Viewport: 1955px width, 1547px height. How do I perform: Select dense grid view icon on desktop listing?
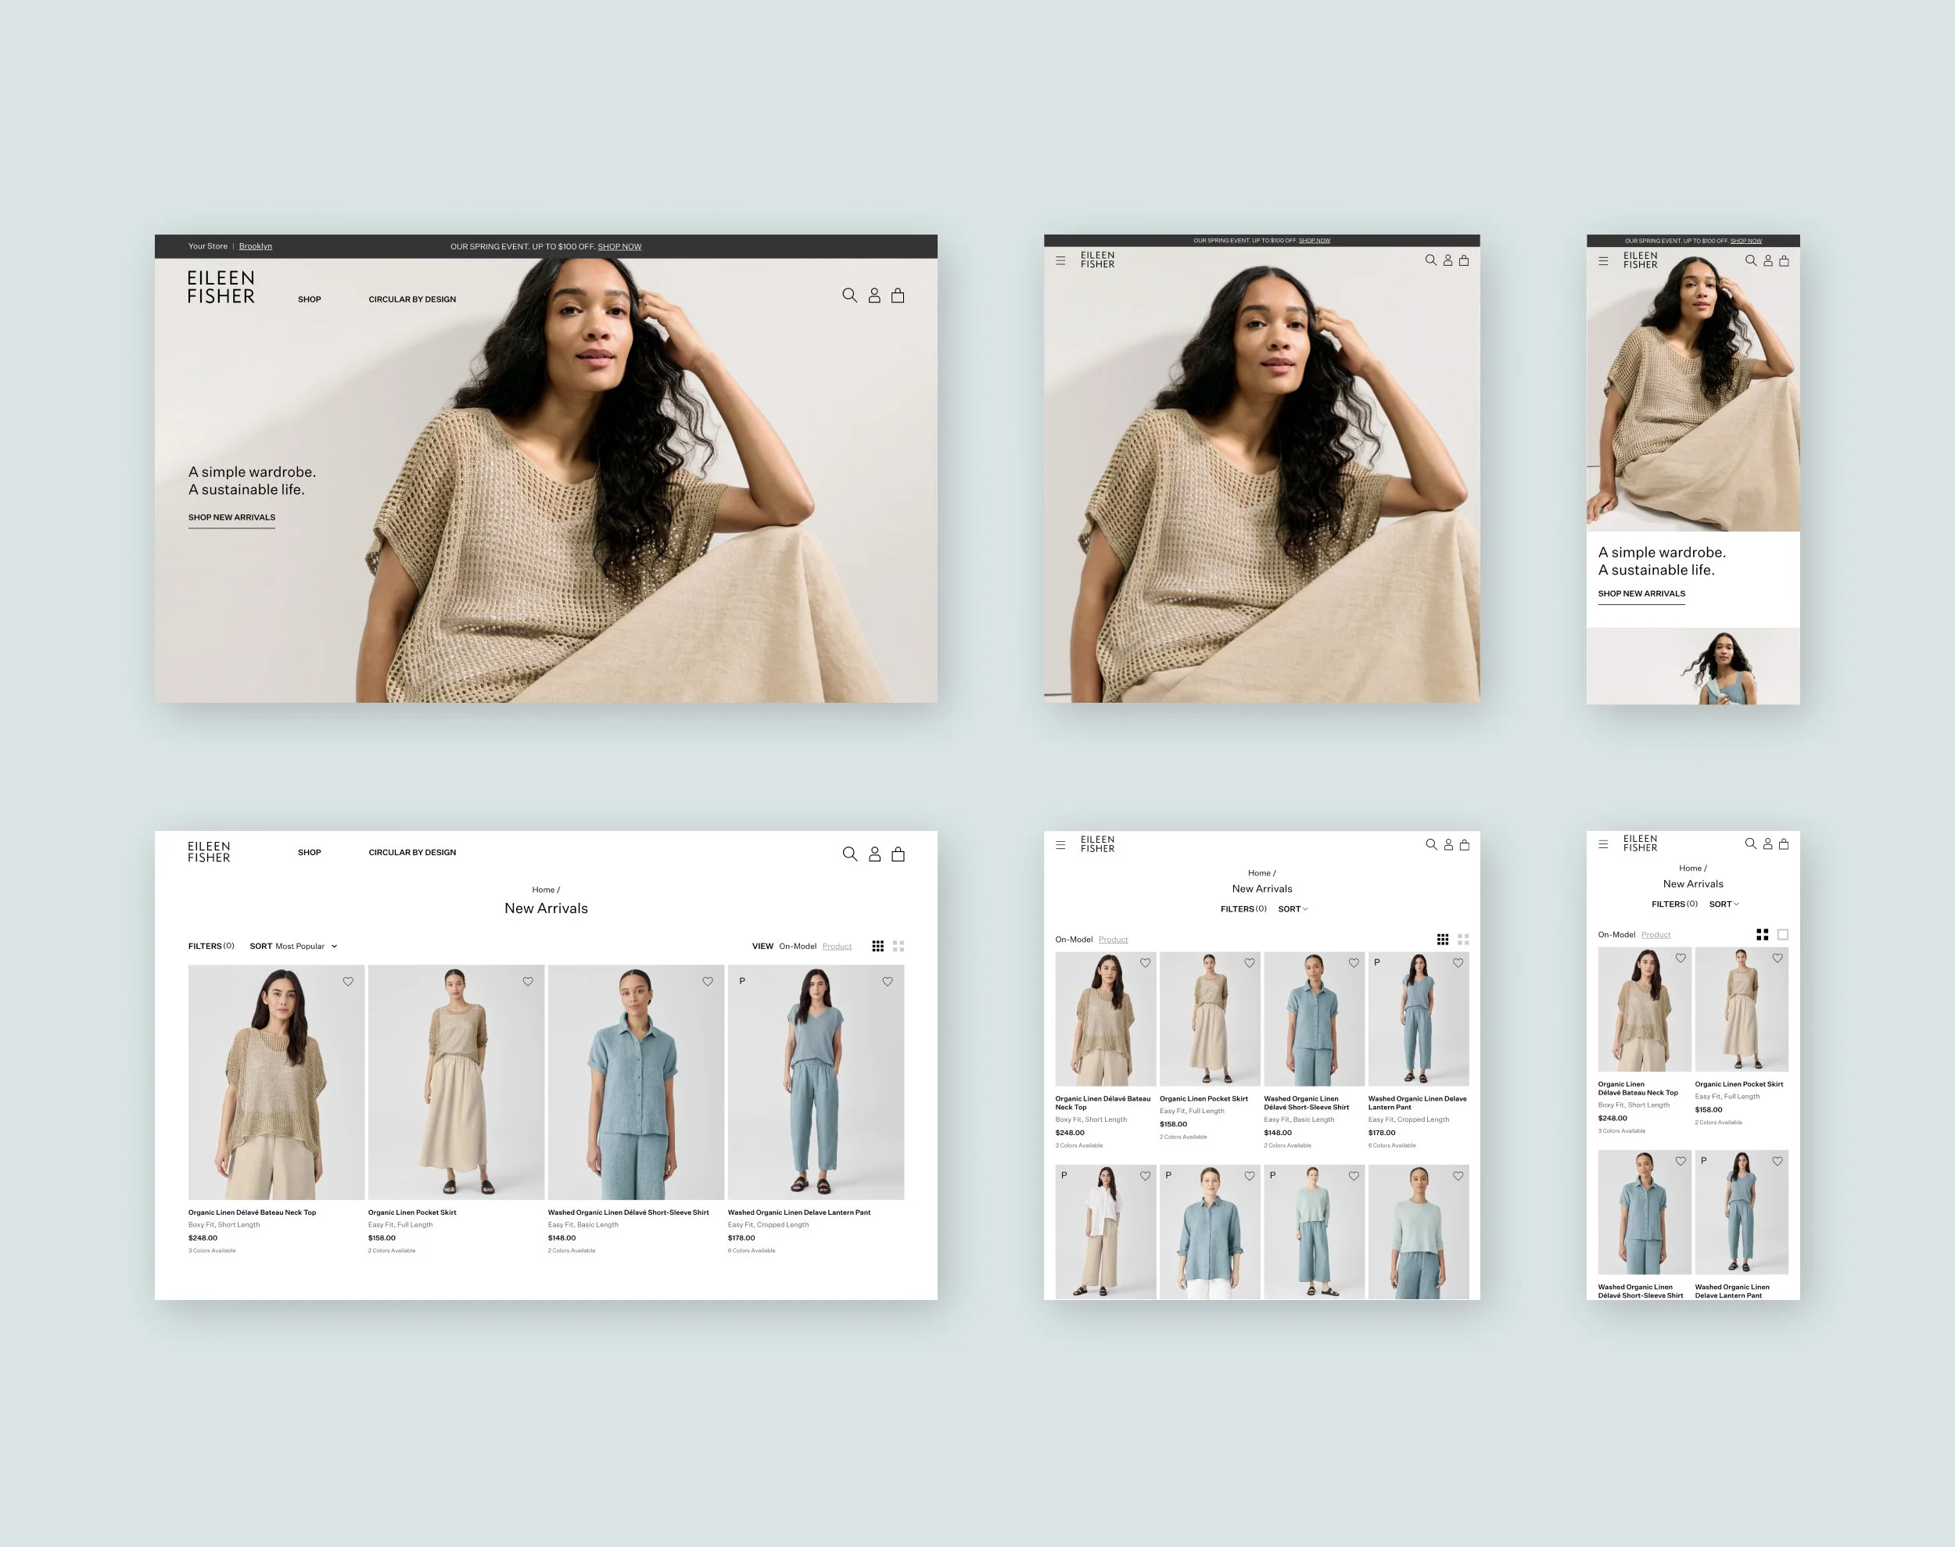pyautogui.click(x=878, y=946)
